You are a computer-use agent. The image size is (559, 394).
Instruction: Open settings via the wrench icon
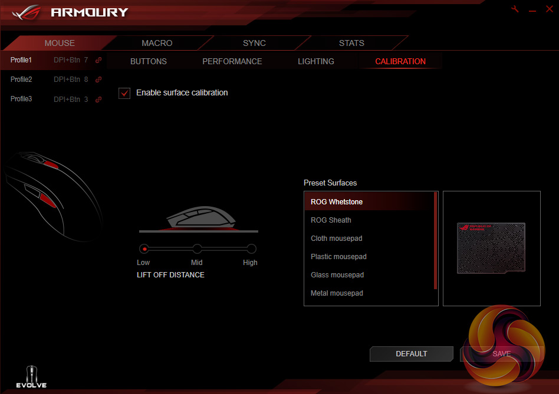pyautogui.click(x=515, y=9)
